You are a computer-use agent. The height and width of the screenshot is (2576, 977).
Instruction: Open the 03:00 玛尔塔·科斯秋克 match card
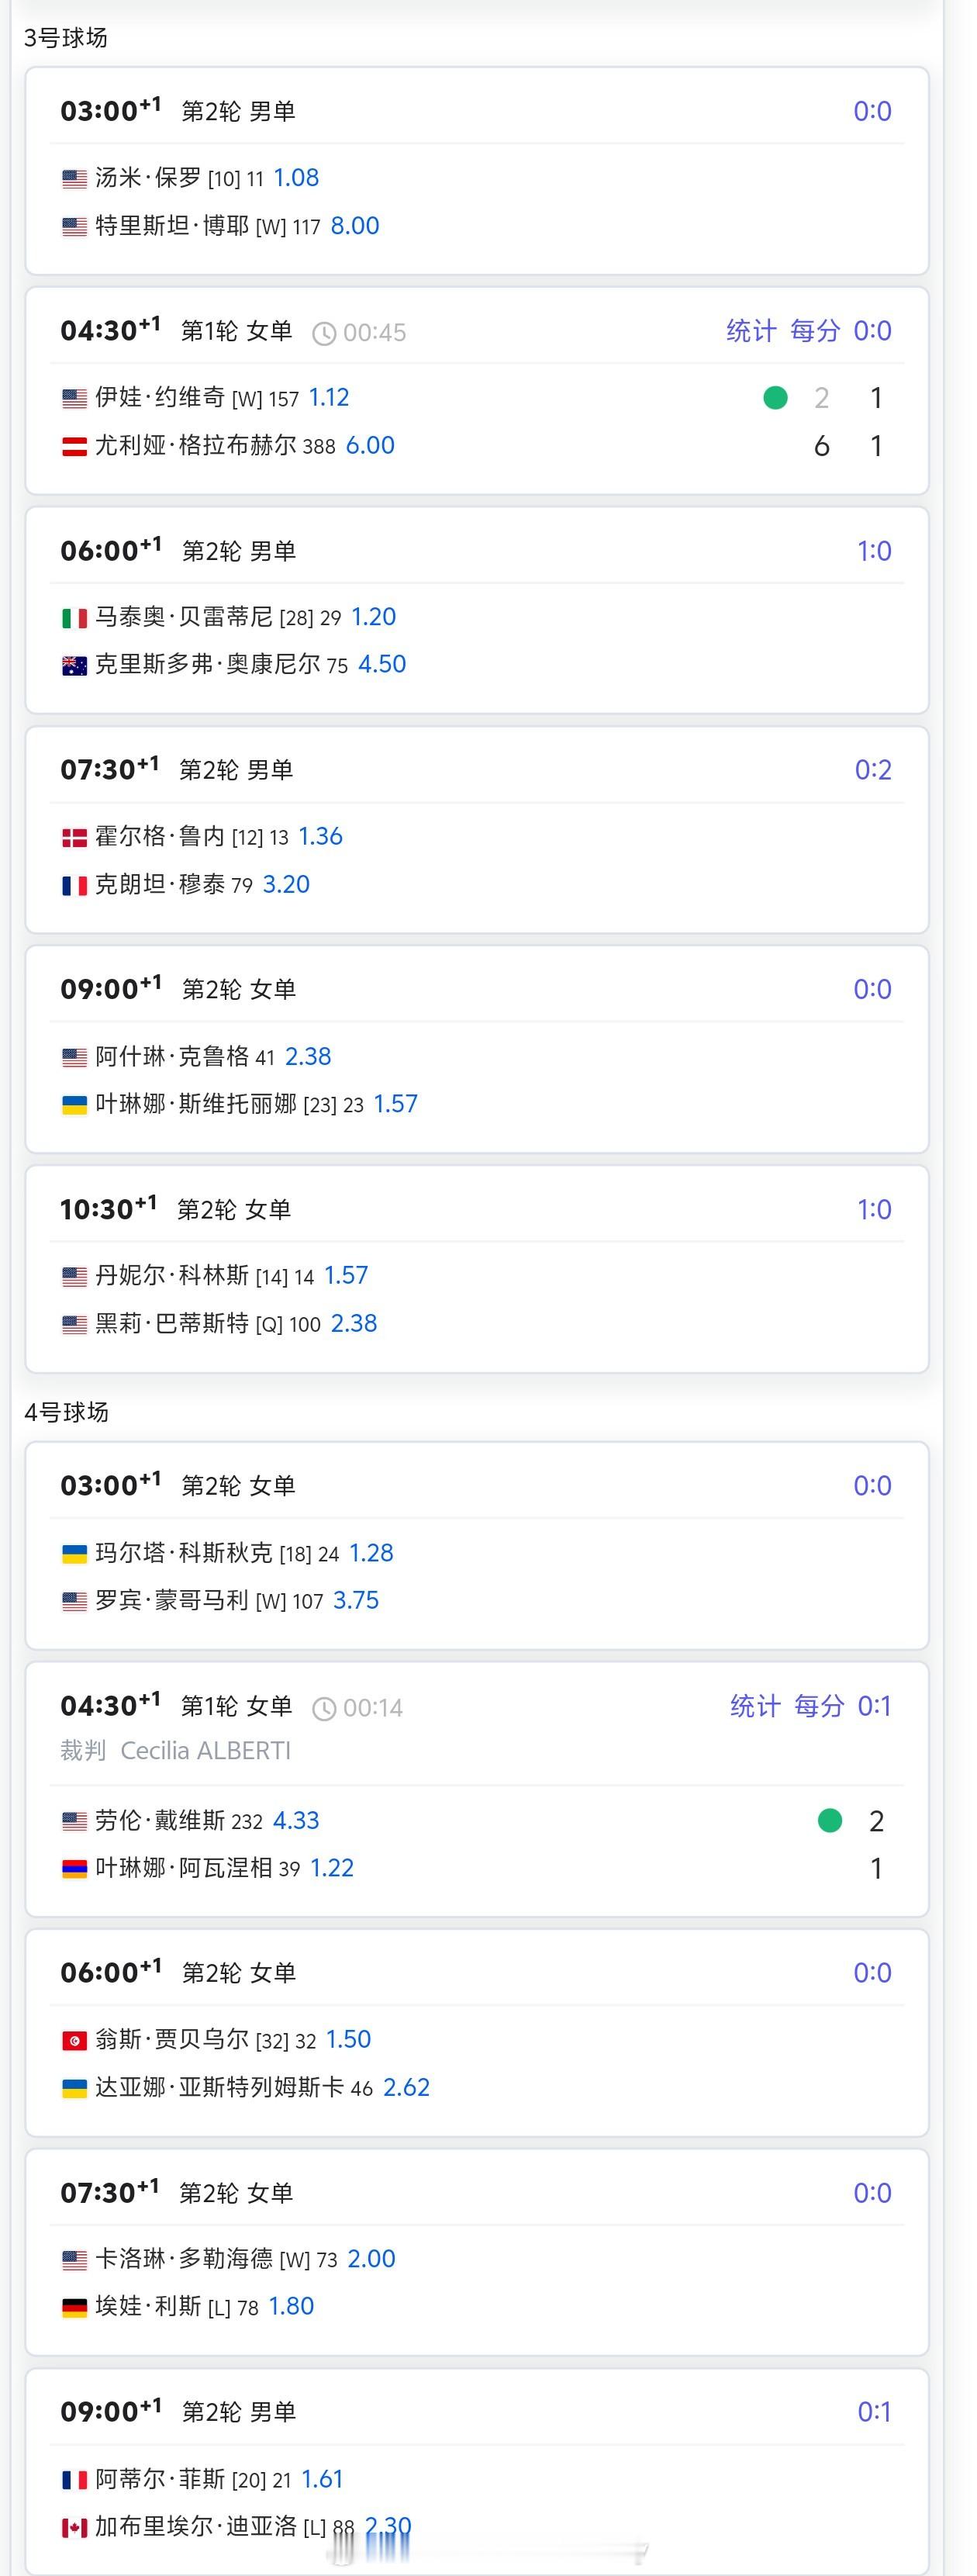coord(477,1546)
